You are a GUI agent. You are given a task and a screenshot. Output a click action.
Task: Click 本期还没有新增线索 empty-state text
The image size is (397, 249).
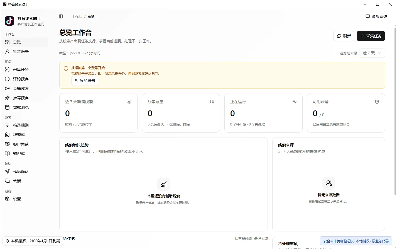pyautogui.click(x=163, y=196)
